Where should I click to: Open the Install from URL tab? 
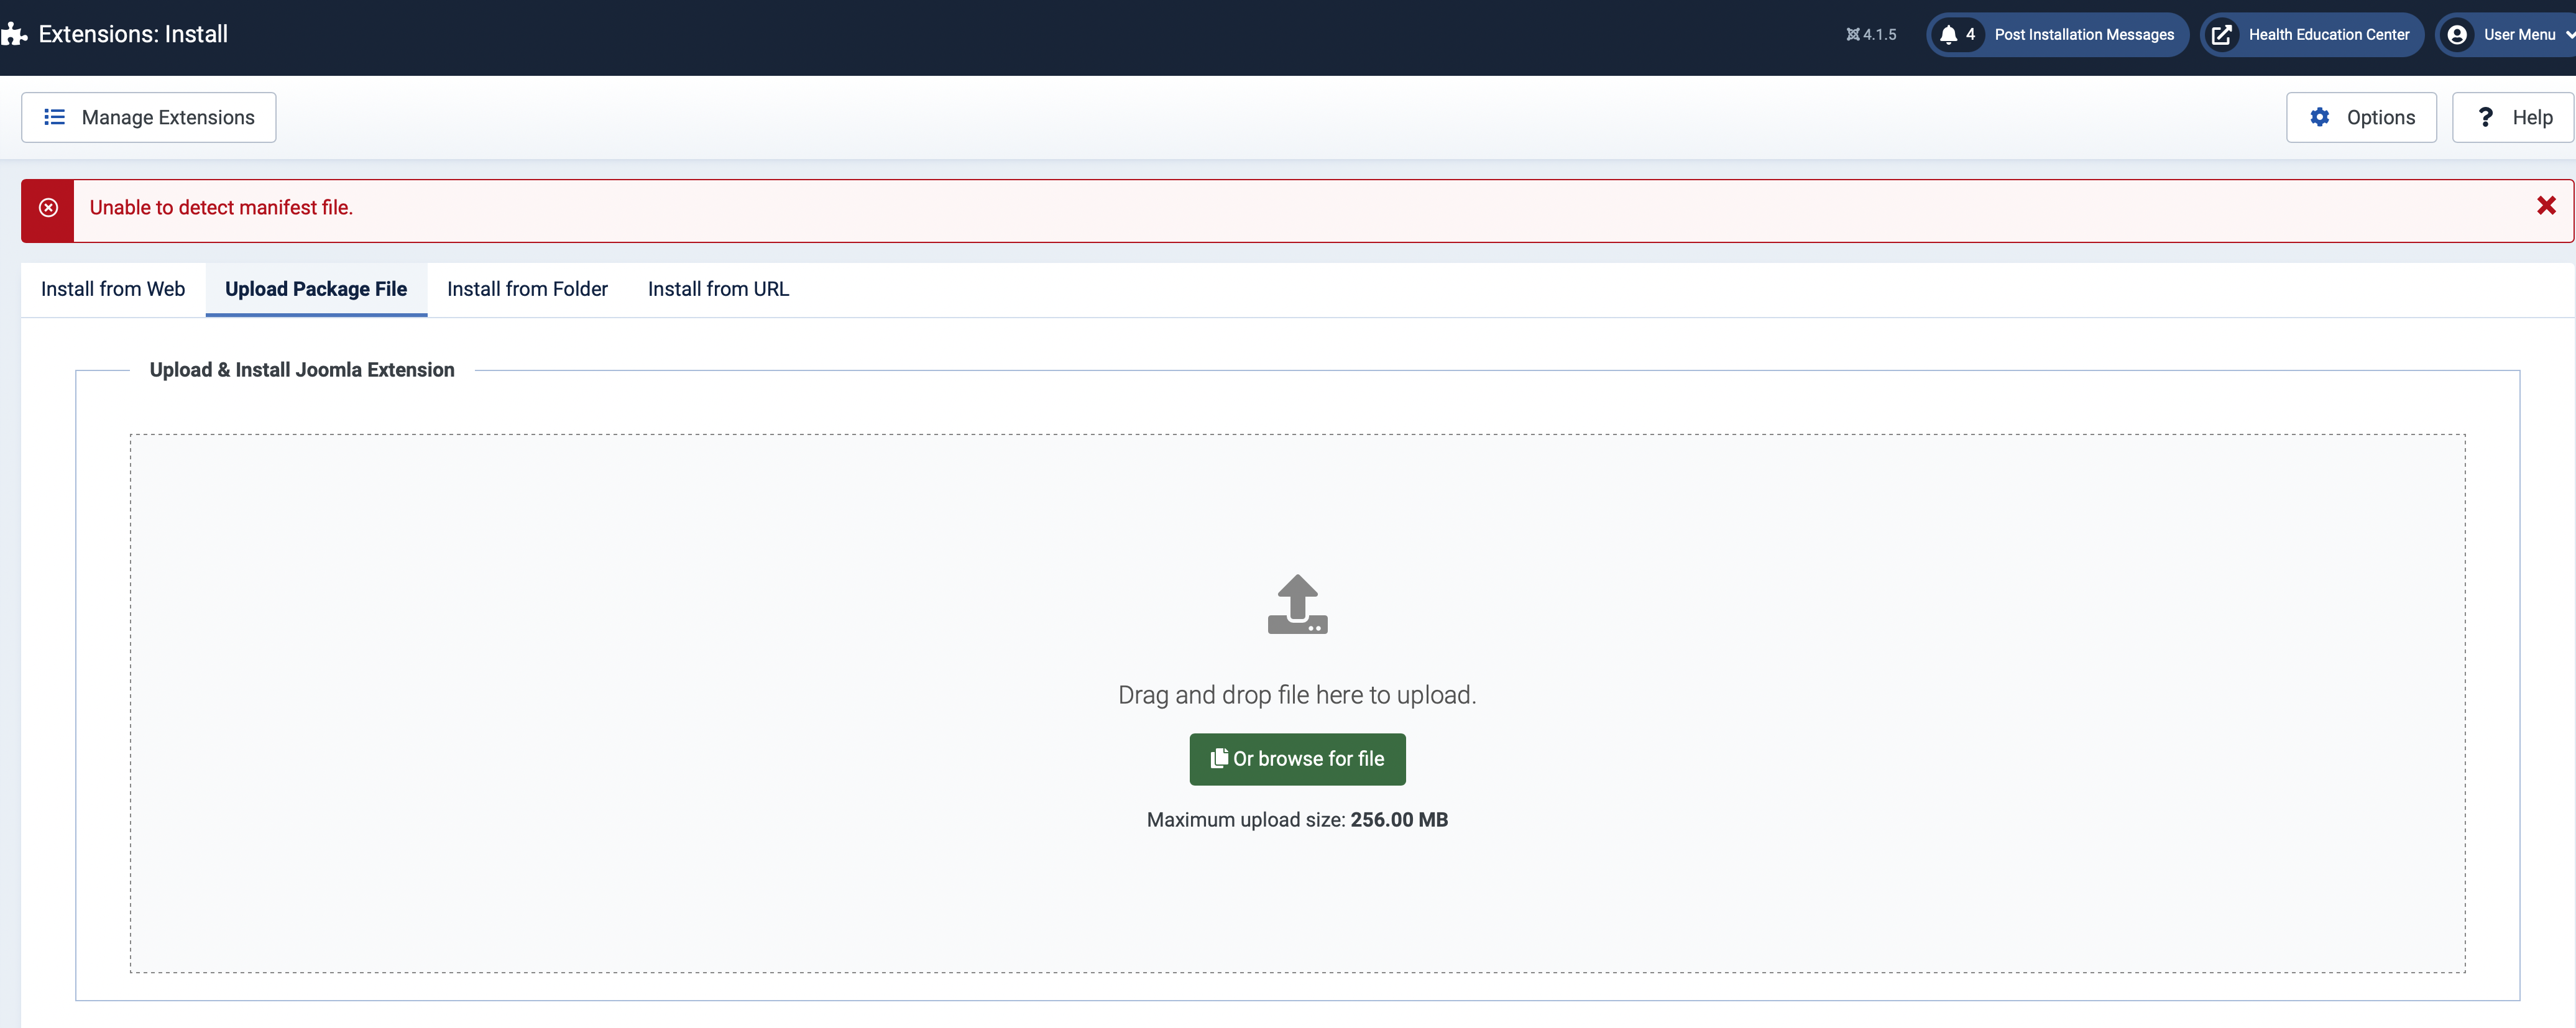[x=718, y=289]
